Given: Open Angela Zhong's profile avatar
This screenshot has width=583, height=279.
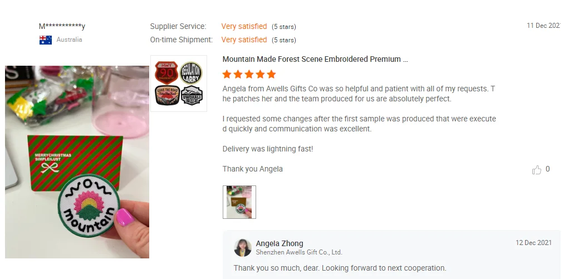Looking at the screenshot, I should pyautogui.click(x=243, y=248).
